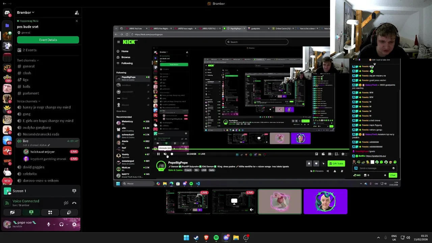Open Kick hamburger menu icon
This screenshot has width=432, height=243.
pos(118,42)
